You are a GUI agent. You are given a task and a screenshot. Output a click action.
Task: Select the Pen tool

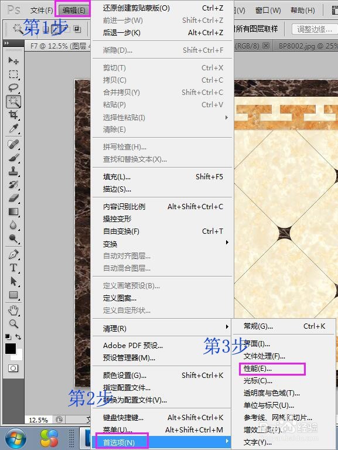(13, 254)
